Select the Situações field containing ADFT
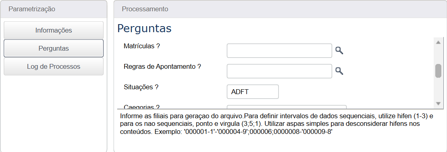The height and width of the screenshot is (152, 447). (x=253, y=92)
